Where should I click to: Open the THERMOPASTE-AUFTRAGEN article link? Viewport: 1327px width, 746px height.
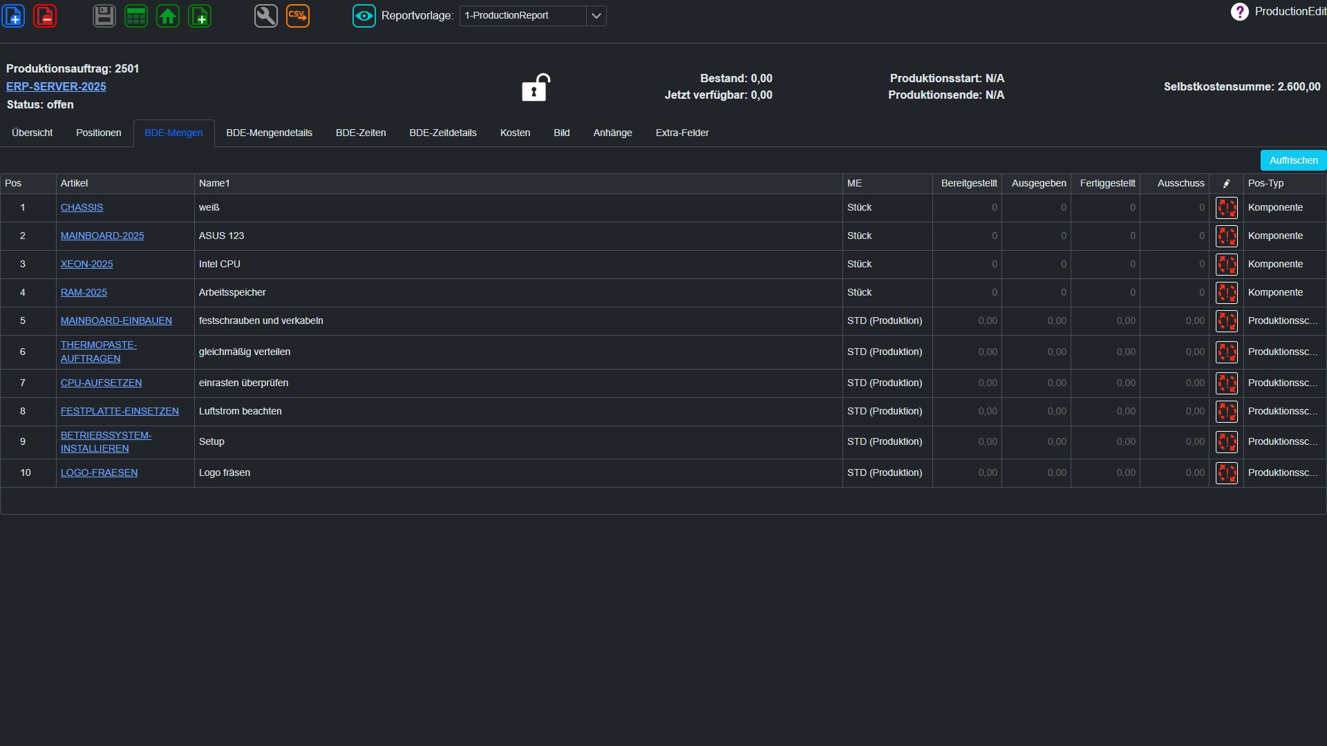(99, 352)
